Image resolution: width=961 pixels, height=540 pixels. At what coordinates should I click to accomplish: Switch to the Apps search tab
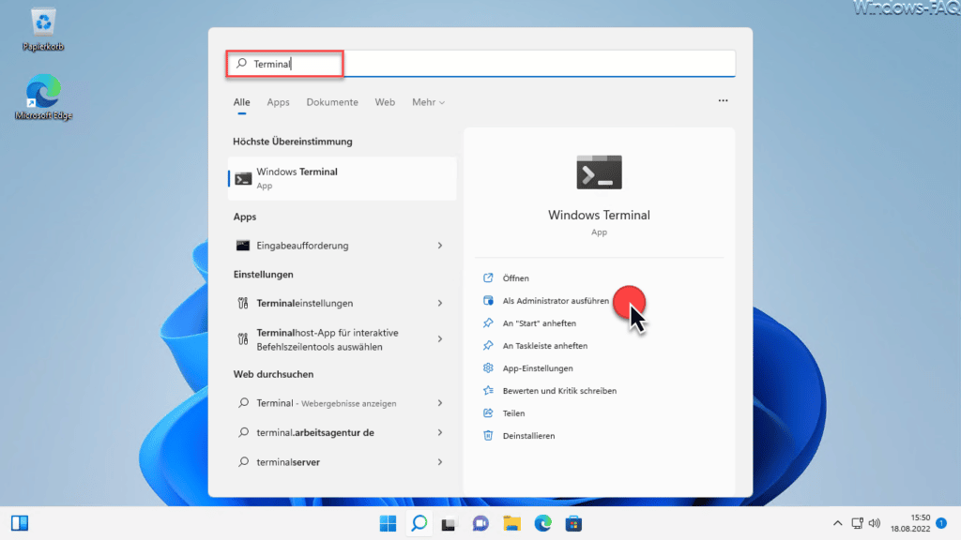(278, 102)
